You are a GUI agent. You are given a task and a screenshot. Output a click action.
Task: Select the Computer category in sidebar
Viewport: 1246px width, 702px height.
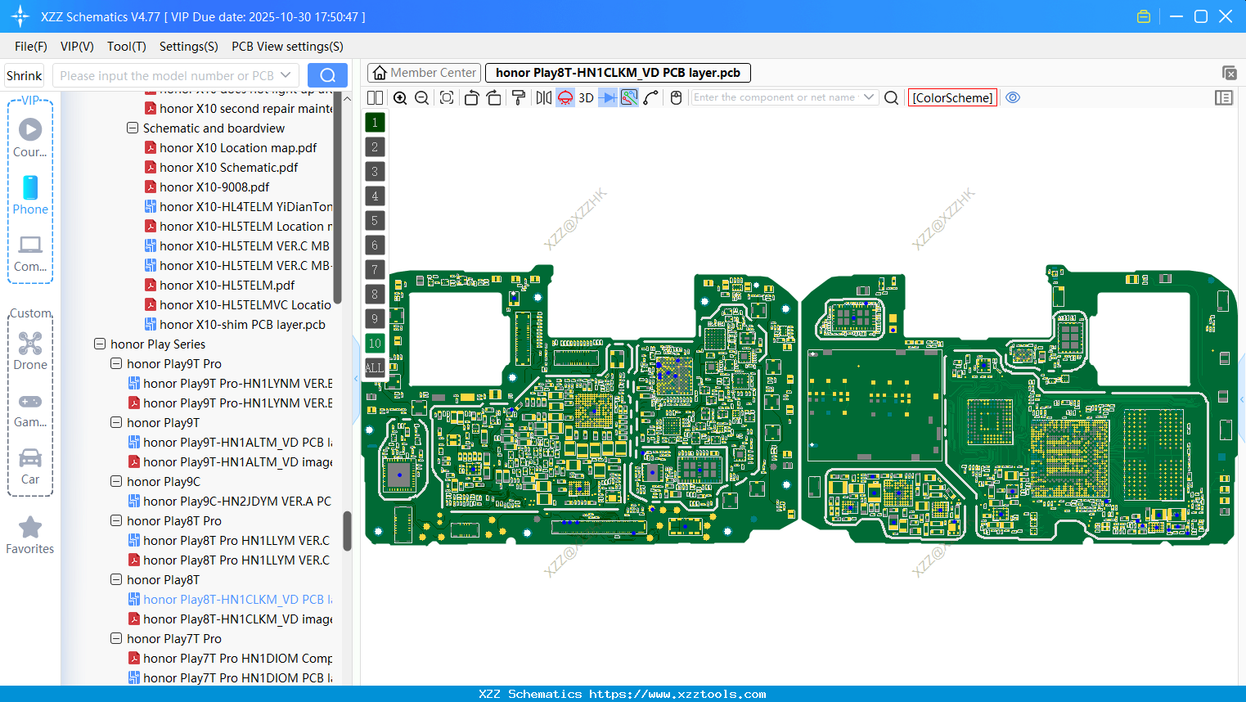point(30,253)
